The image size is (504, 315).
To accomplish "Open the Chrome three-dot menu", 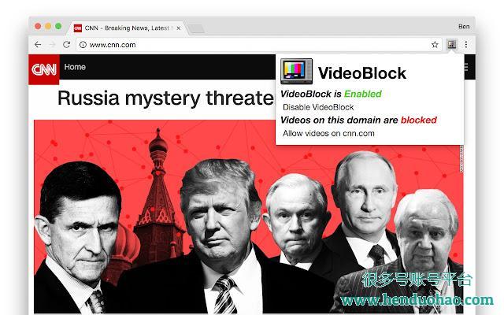I will pos(466,44).
